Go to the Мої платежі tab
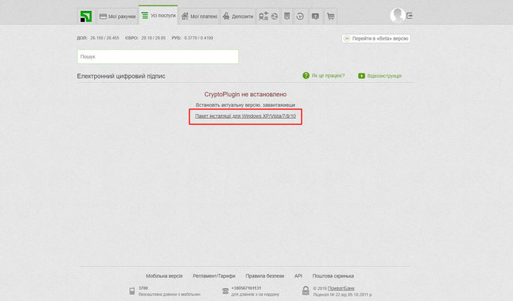513x301 pixels. 199,17
